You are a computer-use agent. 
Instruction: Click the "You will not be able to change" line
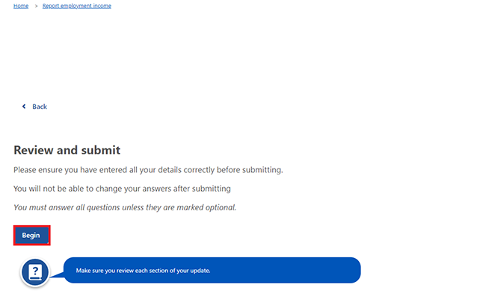(122, 189)
